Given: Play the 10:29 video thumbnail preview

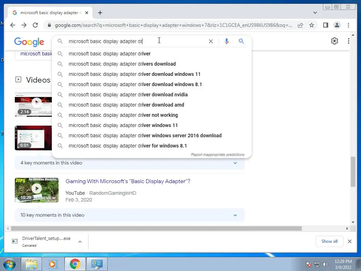Looking at the screenshot, I should [x=37, y=190].
